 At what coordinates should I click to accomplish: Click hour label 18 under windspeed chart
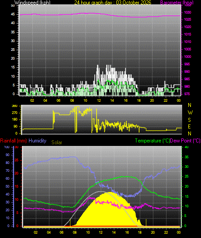click(x=139, y=100)
